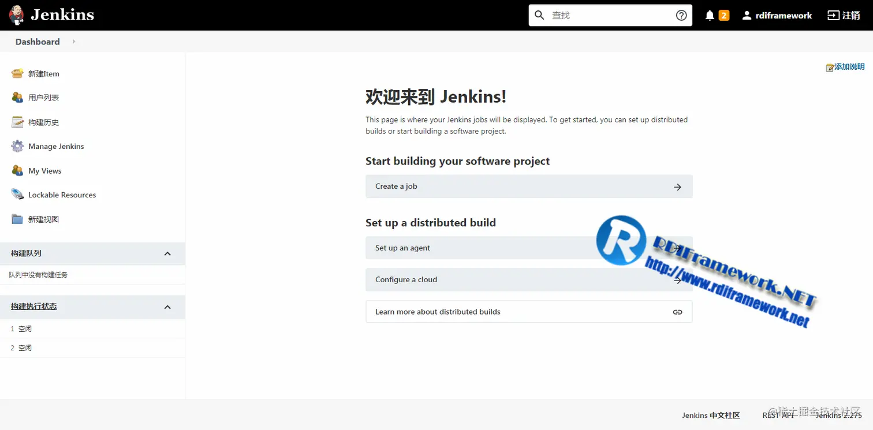This screenshot has width=873, height=430.
Task: Open the Dashboard breadcrumb link
Action: coord(37,42)
